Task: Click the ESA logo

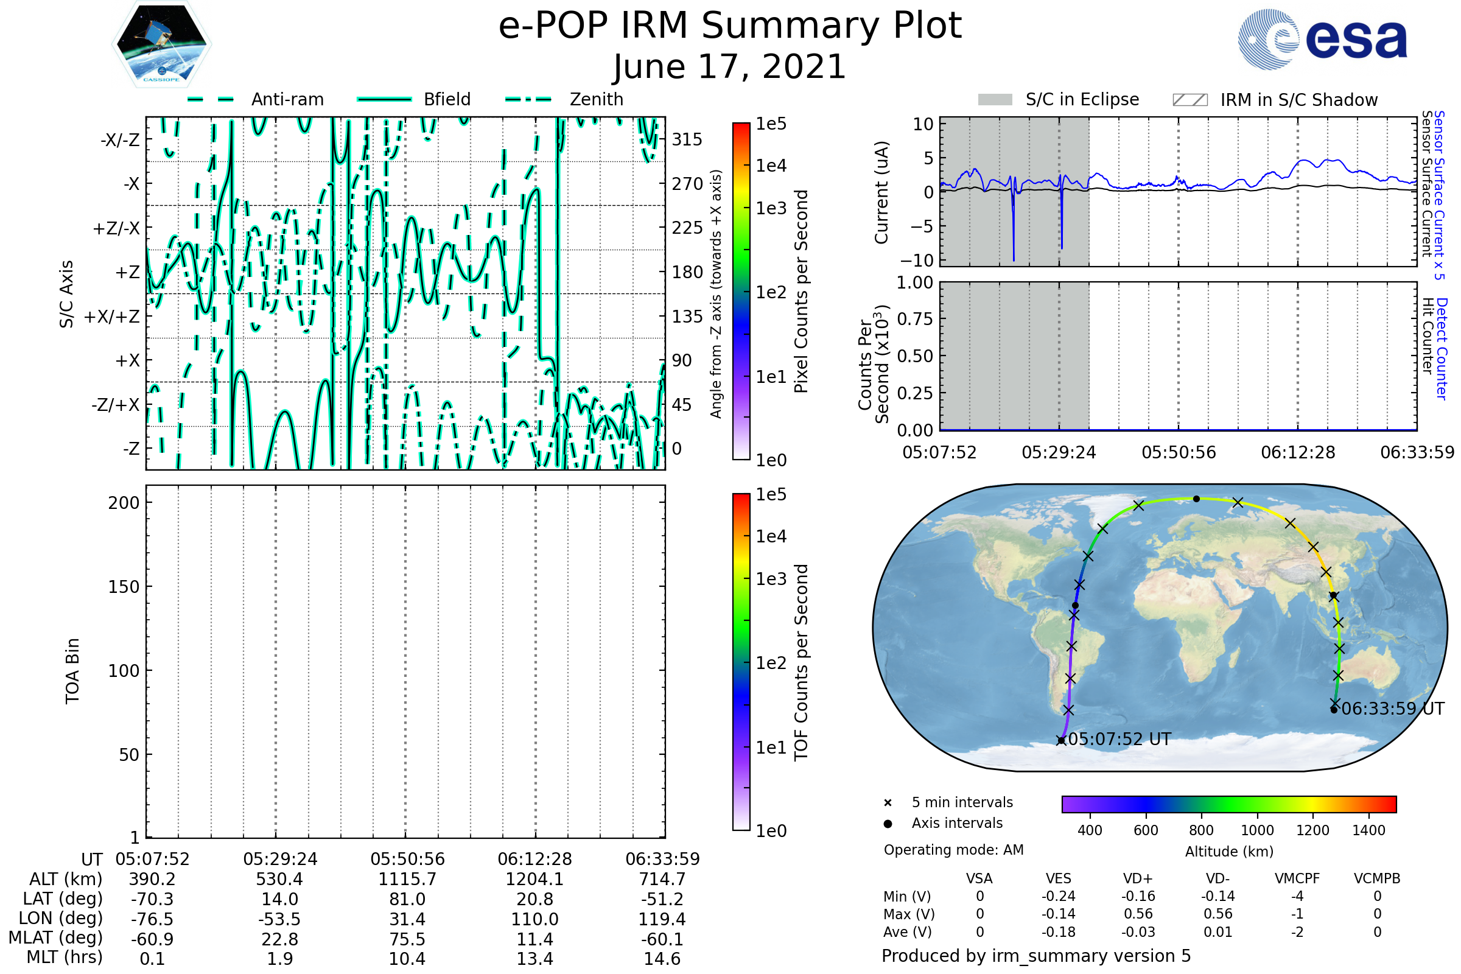Action: [x=1322, y=39]
